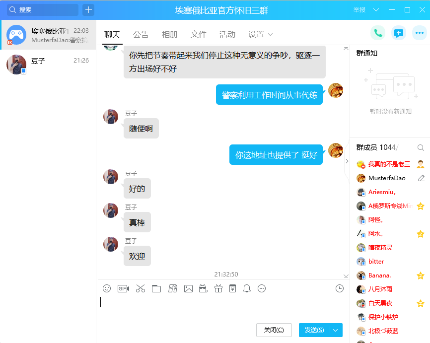
Task: Open the 相册 tab
Action: point(170,35)
